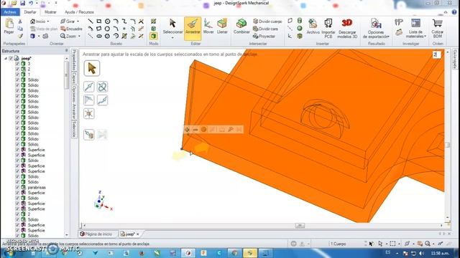Open the Selección side panel tab
This screenshot has width=460, height=258.
tap(74, 129)
